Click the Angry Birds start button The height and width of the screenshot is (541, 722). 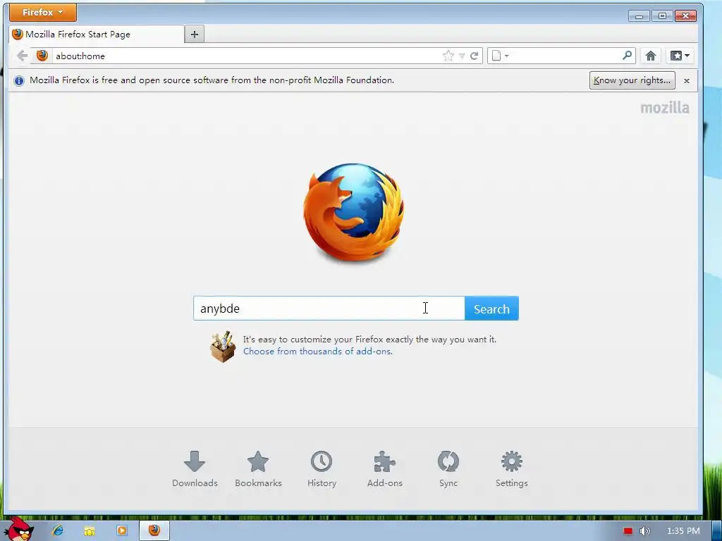coord(19,529)
